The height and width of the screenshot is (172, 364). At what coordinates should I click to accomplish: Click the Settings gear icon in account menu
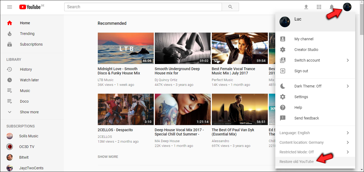pos(283,97)
